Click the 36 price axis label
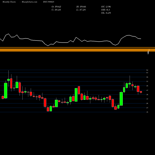The width and height of the screenshot is (155, 155). pos(147,95)
